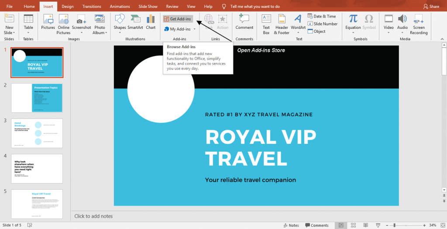The image size is (447, 229).
Task: Expand the Shapes dropdown arrow
Action: [x=120, y=32]
